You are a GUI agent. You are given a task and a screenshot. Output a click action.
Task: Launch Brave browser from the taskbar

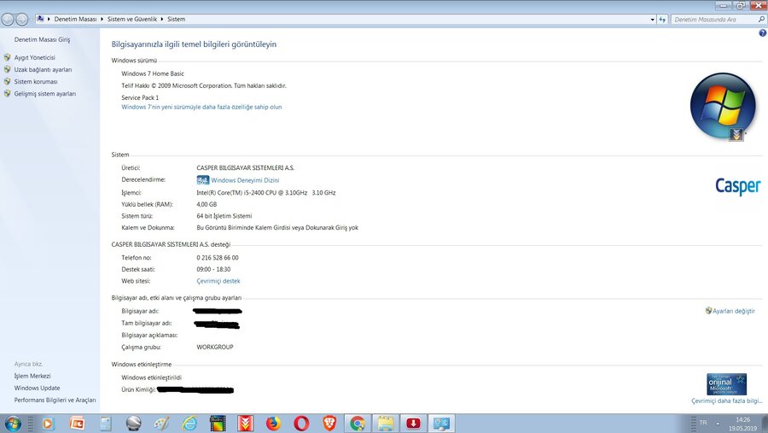[329, 424]
